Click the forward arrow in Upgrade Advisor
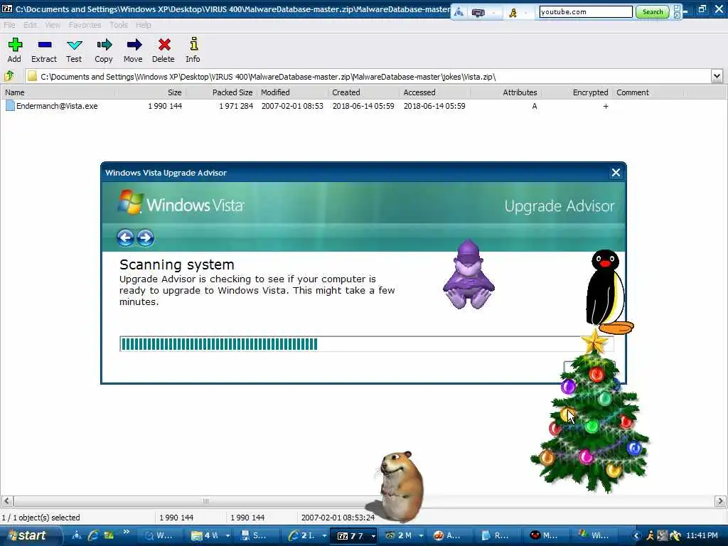This screenshot has width=728, height=546. (145, 237)
